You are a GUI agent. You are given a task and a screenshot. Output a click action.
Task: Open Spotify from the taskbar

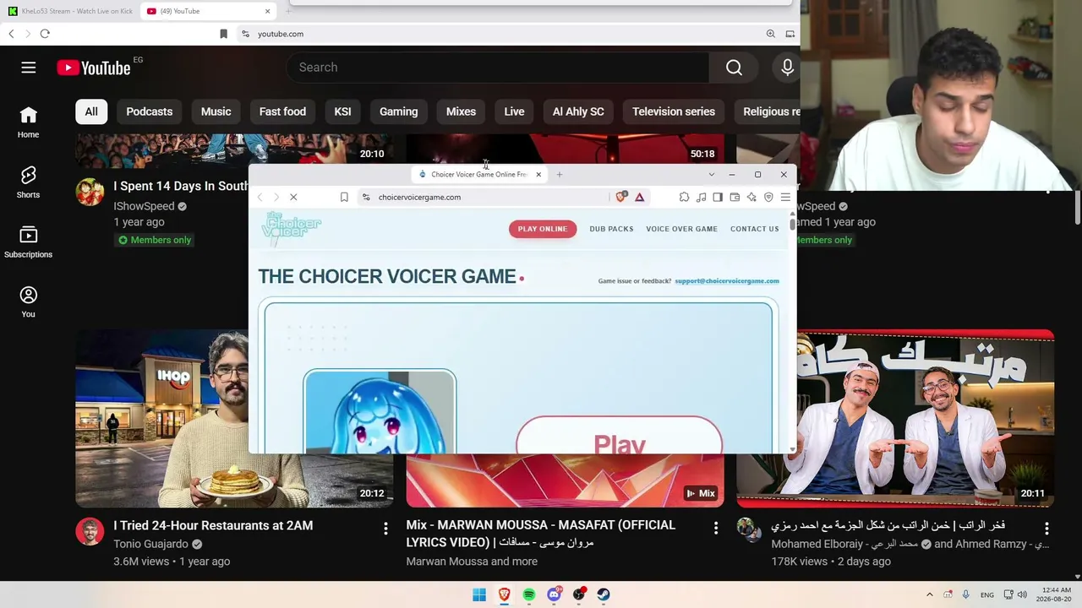529,594
